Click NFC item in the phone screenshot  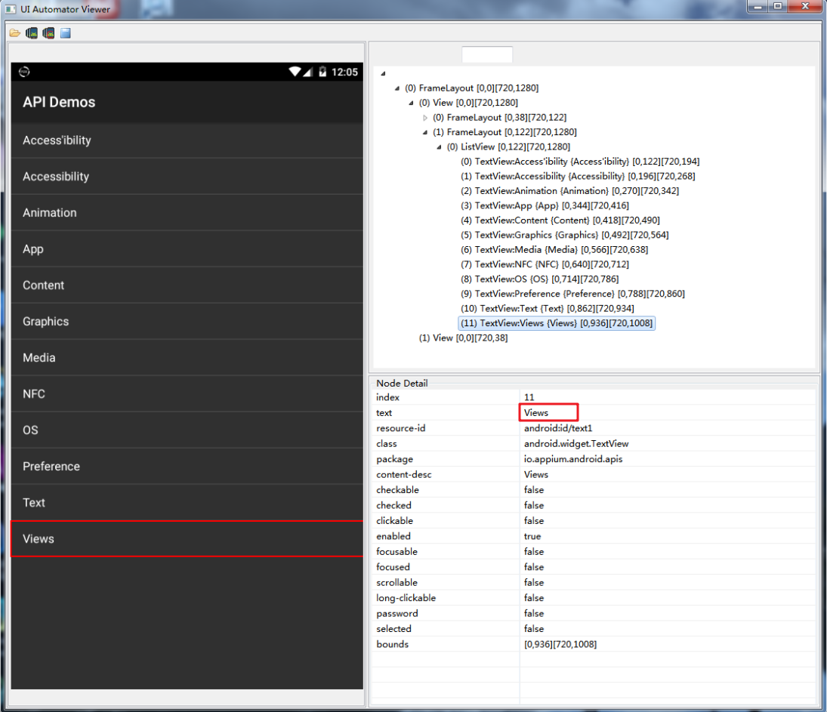click(x=187, y=394)
